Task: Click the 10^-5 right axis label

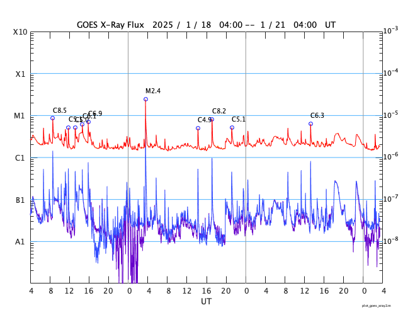Action: 390,115
